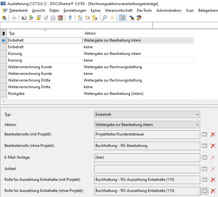This screenshot has width=218, height=197.
Task: Sort the grid by the Typ column
Action: (x=45, y=33)
